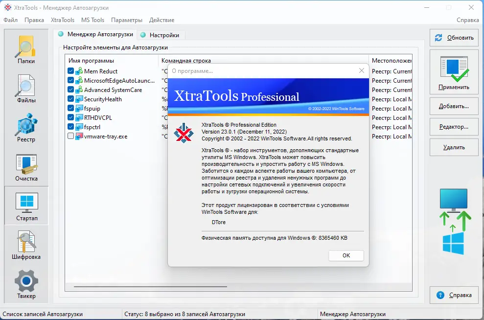Click the horizontal scrollbar of startup list
The width and height of the screenshot is (484, 320).
pos(150,287)
